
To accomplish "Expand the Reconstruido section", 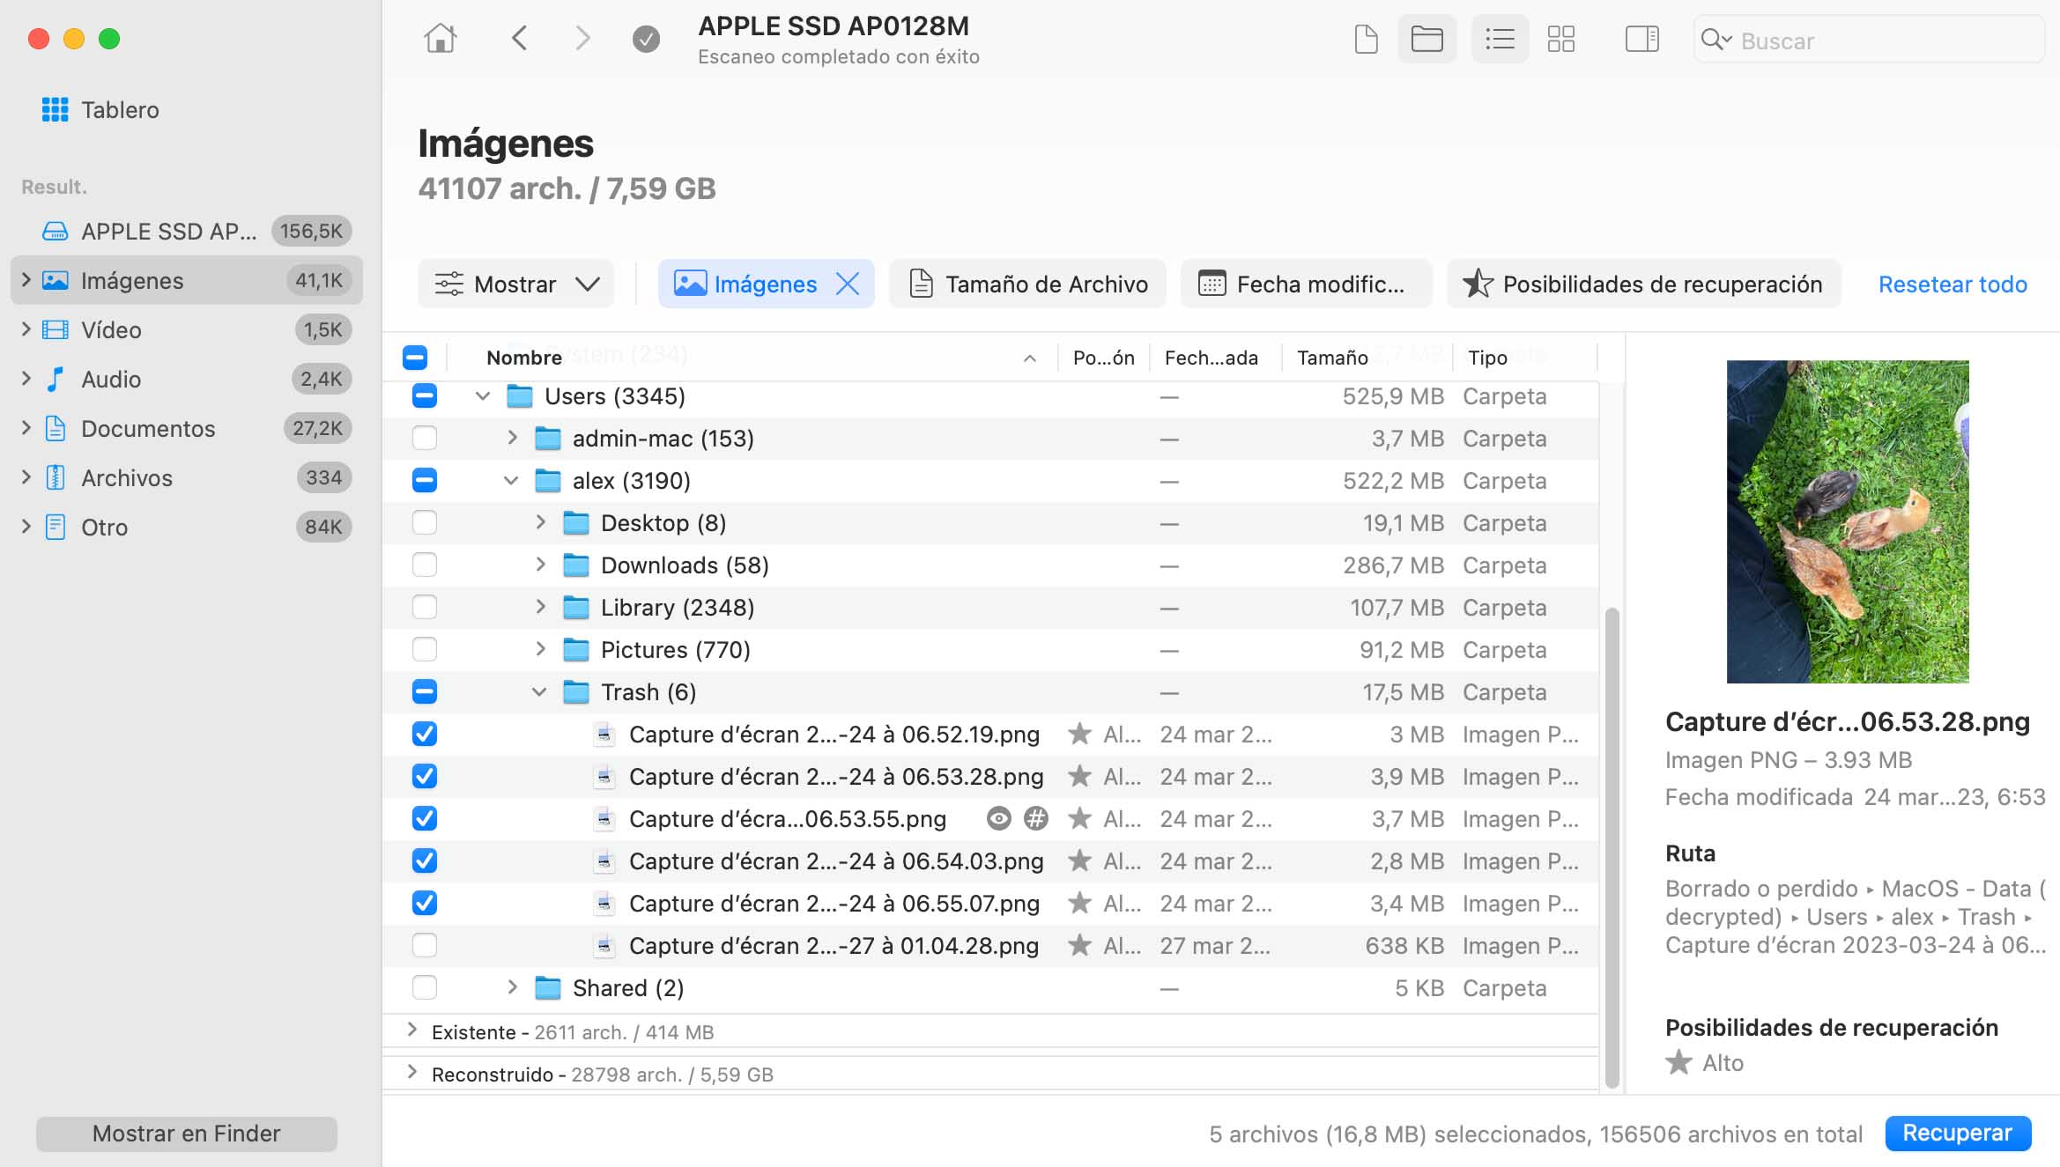I will [x=411, y=1073].
